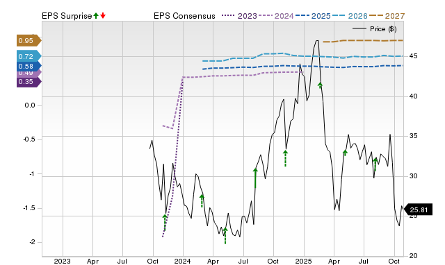Image resolution: width=445 pixels, height=265 pixels.
Task: Click the green surprise arrow at the February 2025 price peak
Action: tap(320, 85)
